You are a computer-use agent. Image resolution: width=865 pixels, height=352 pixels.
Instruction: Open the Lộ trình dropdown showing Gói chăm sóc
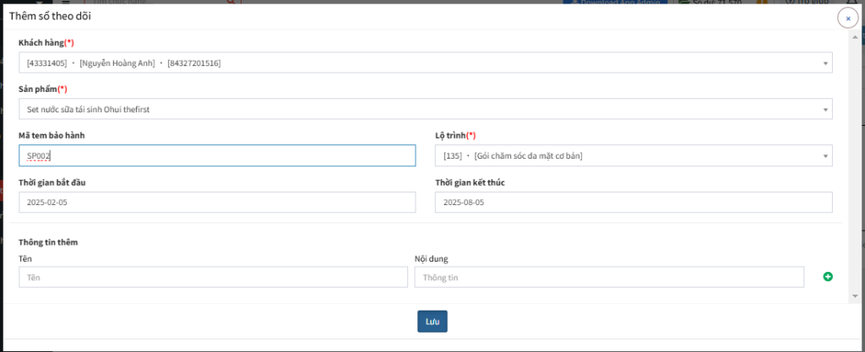[x=634, y=156]
